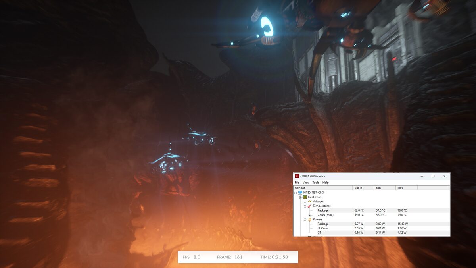
Task: Collapse the Intel Core tree node
Action: point(300,197)
